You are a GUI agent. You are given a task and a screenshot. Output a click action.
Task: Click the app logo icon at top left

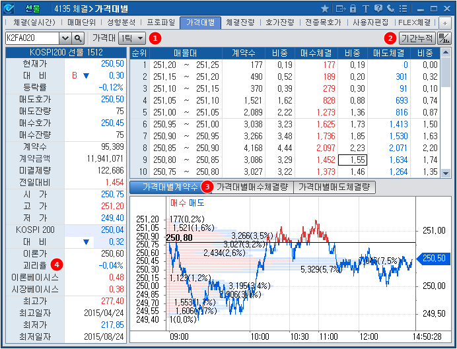(x=9, y=9)
